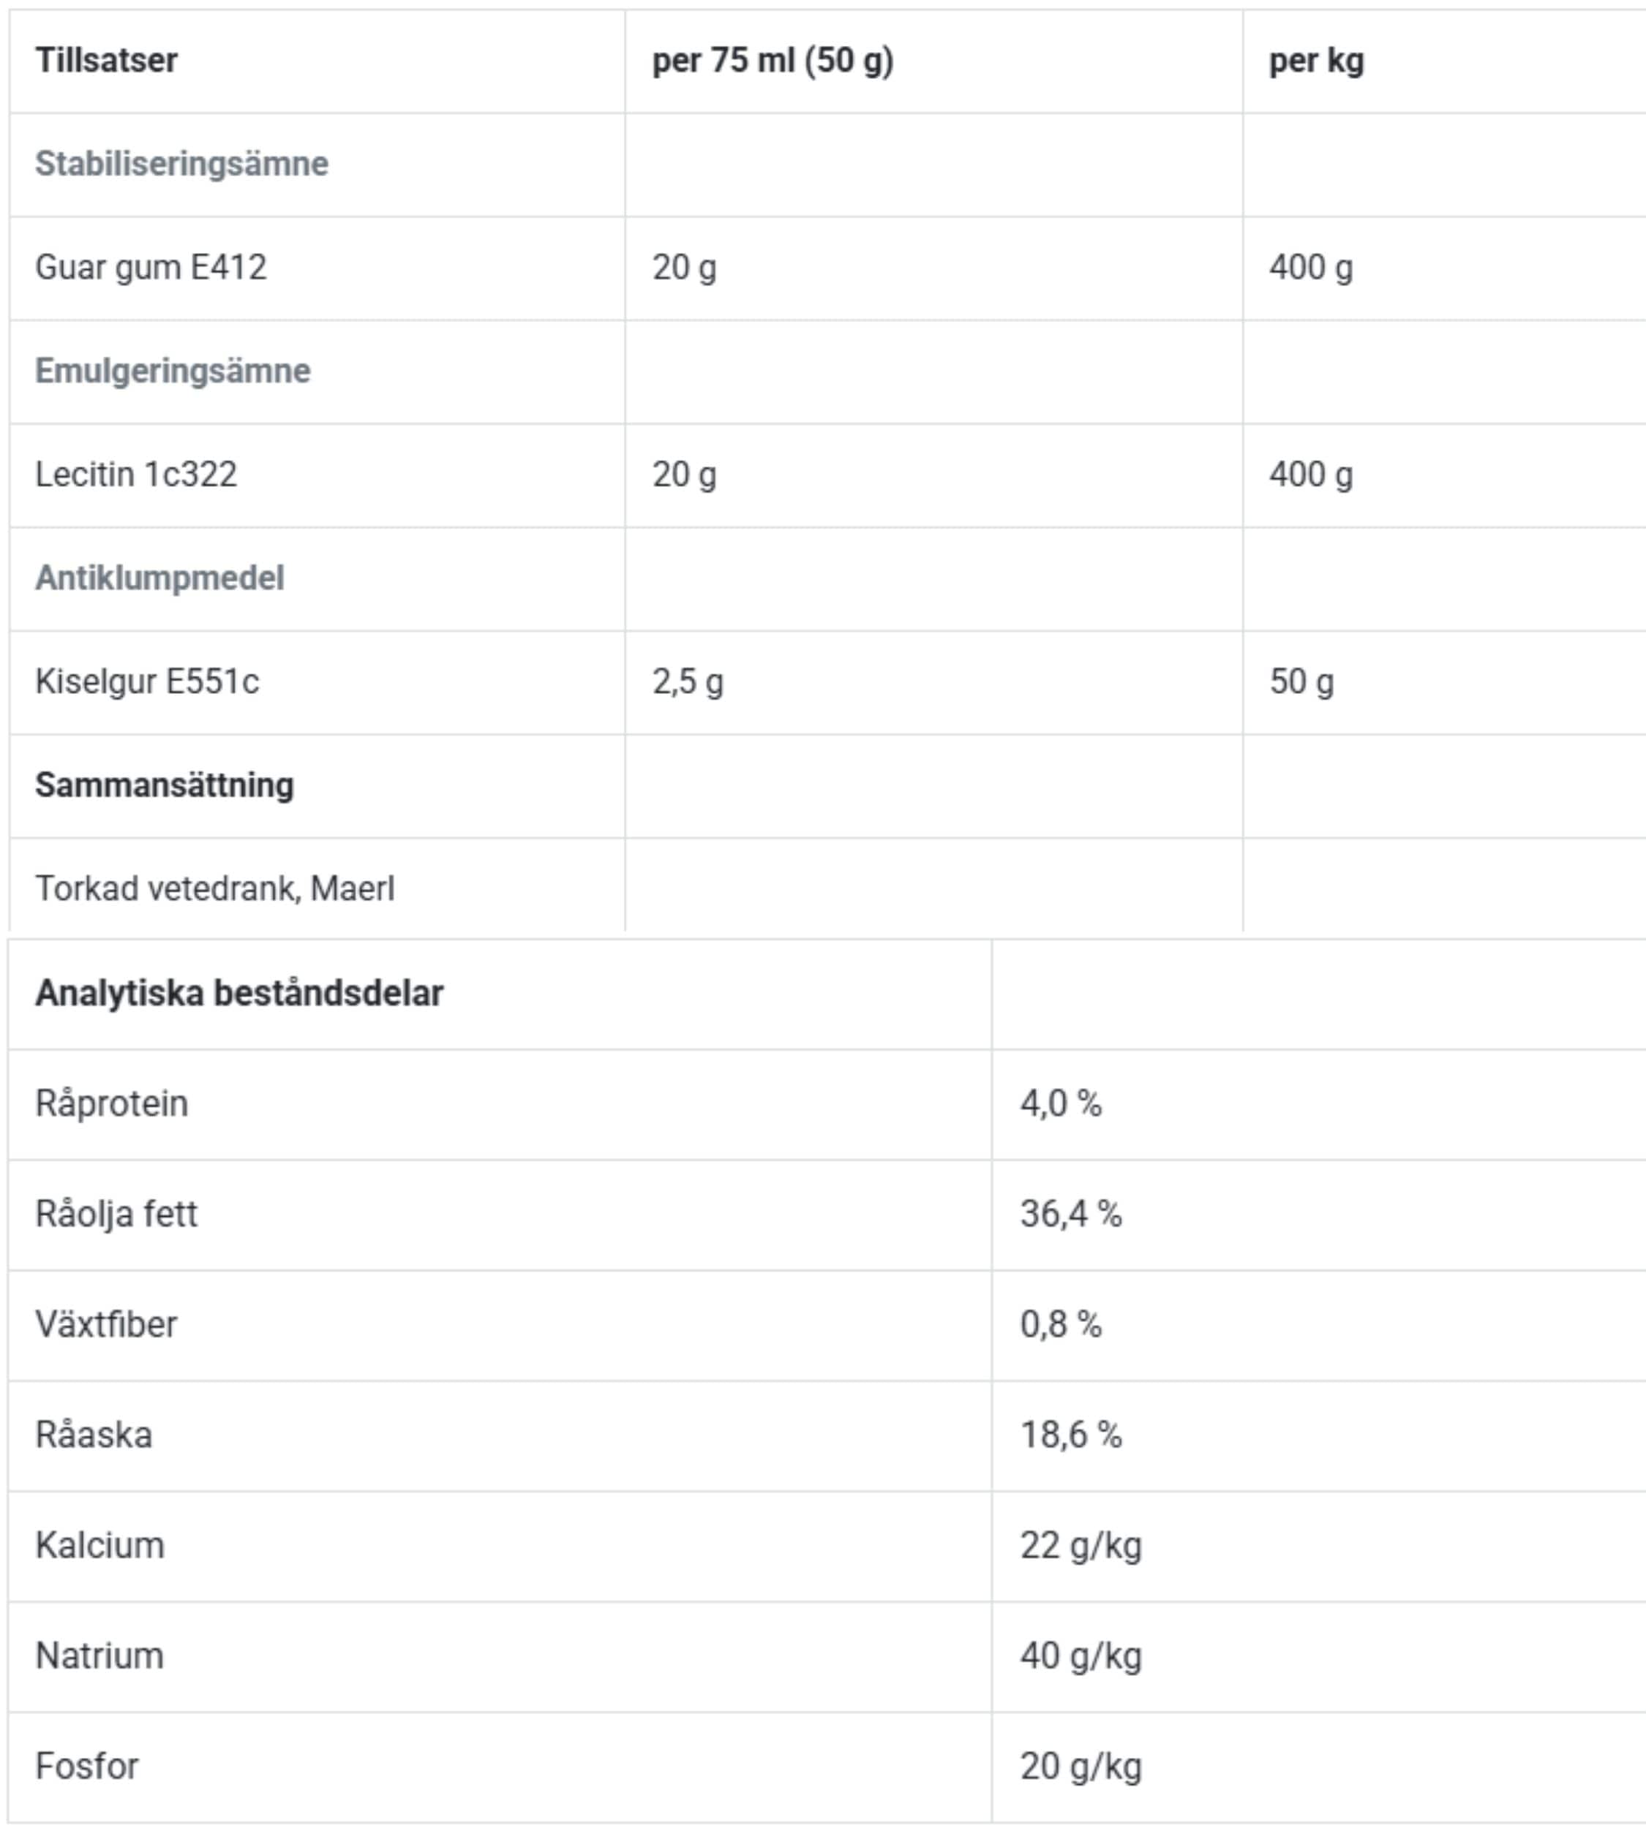Click the Analytiska beståndsdelar heading
Image resolution: width=1646 pixels, height=1828 pixels.
click(x=238, y=993)
